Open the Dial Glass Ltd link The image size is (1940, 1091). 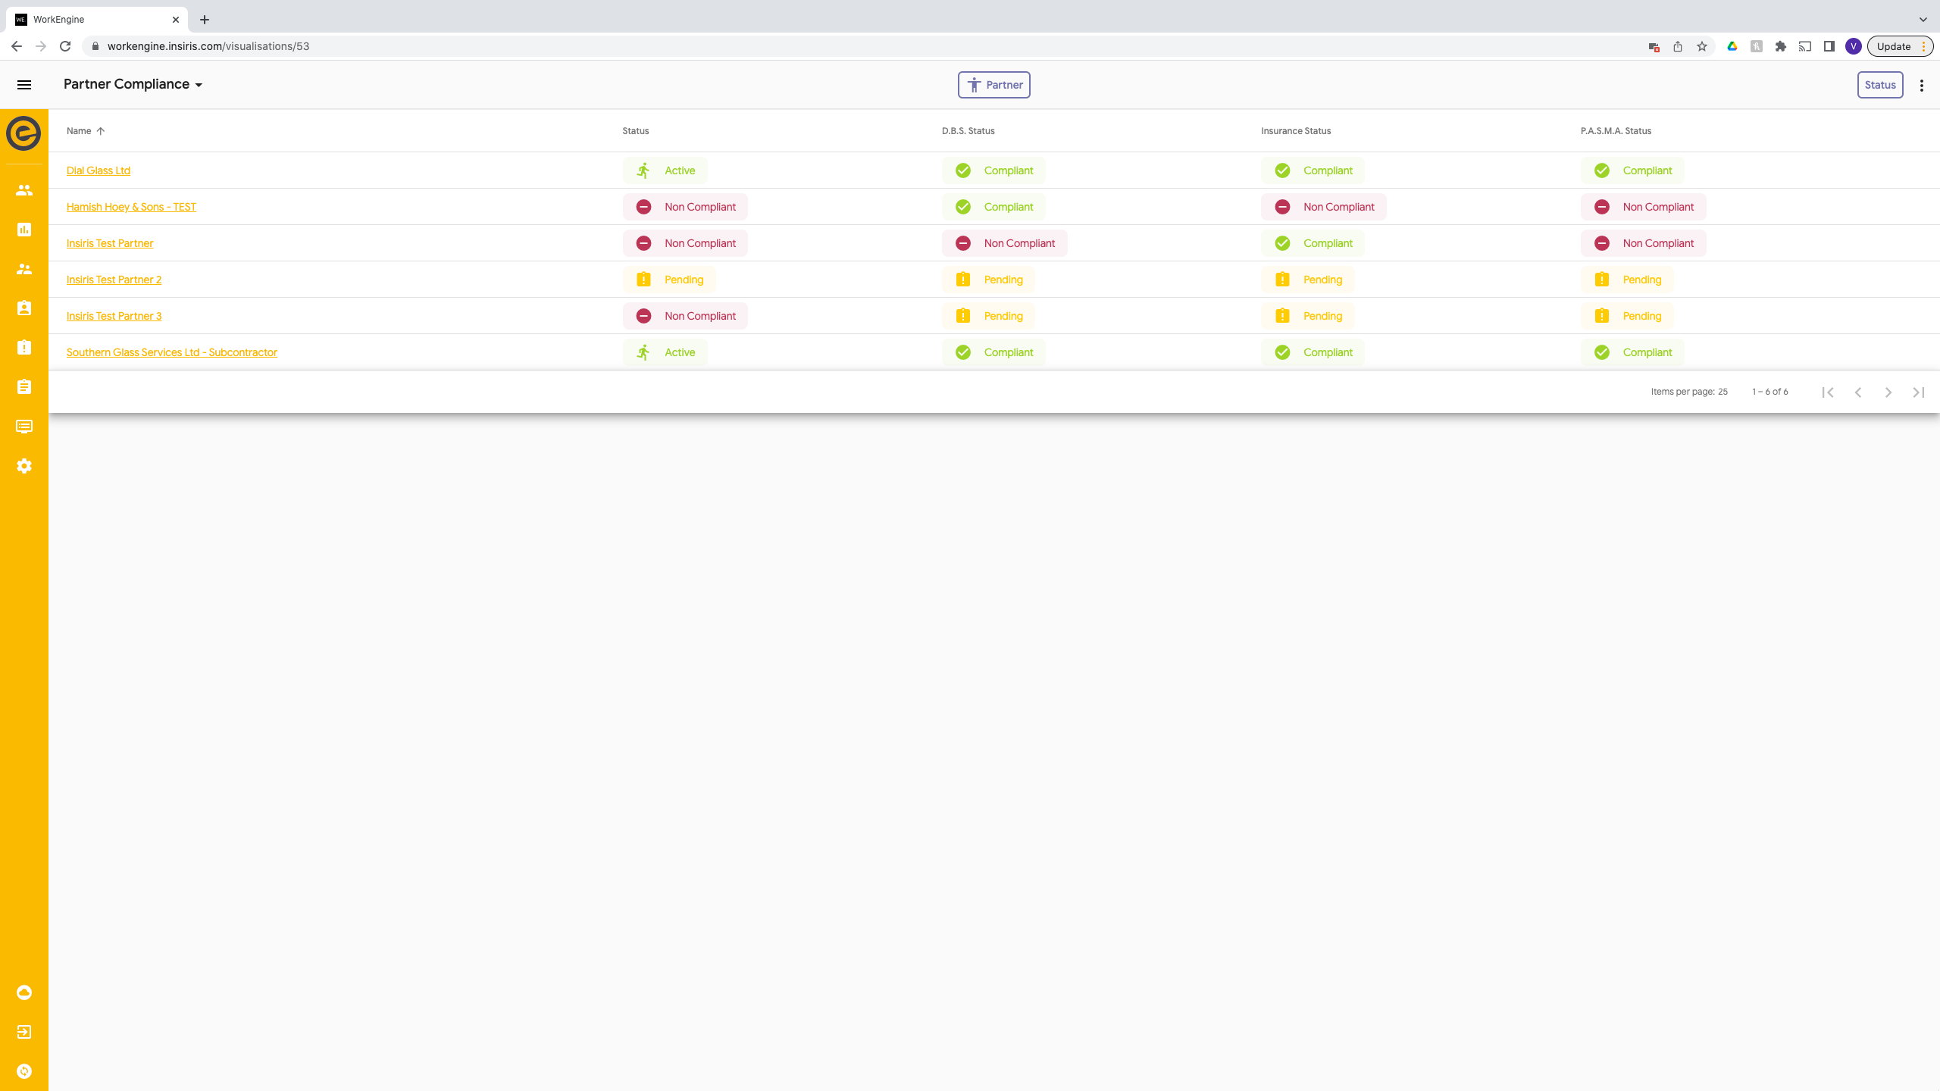99,170
